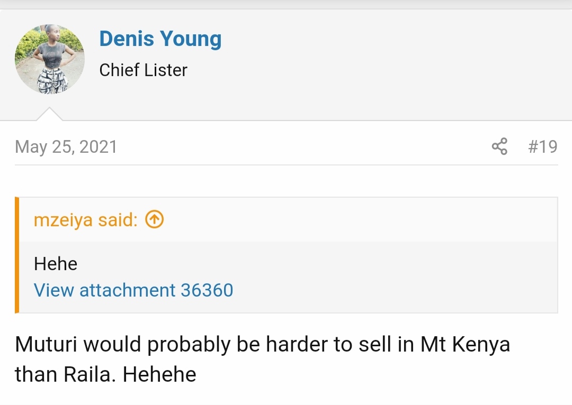Click the share post icon
The height and width of the screenshot is (405, 572).
click(499, 146)
